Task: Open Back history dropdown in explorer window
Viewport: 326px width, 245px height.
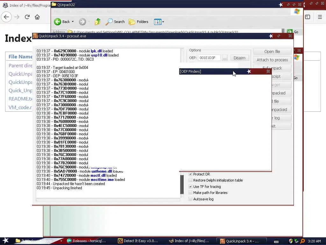Action: 73,22
